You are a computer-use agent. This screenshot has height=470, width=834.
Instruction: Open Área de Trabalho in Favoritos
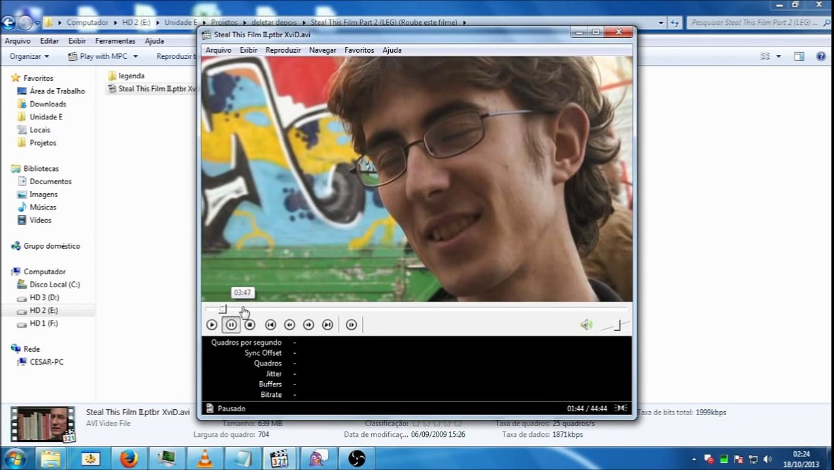(x=51, y=91)
